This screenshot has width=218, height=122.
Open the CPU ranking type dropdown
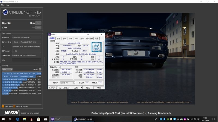7,69
